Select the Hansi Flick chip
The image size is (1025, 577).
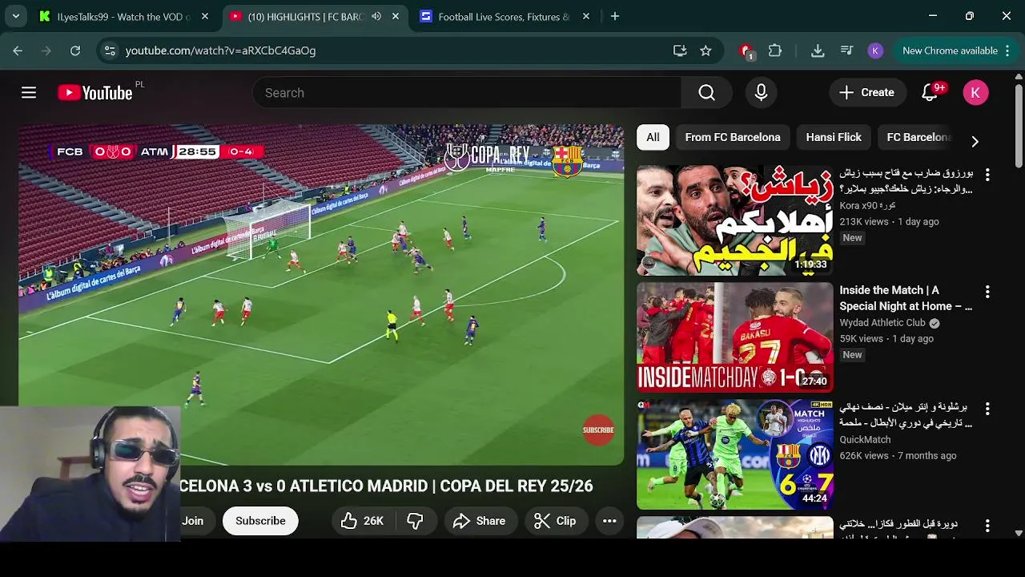(x=834, y=137)
